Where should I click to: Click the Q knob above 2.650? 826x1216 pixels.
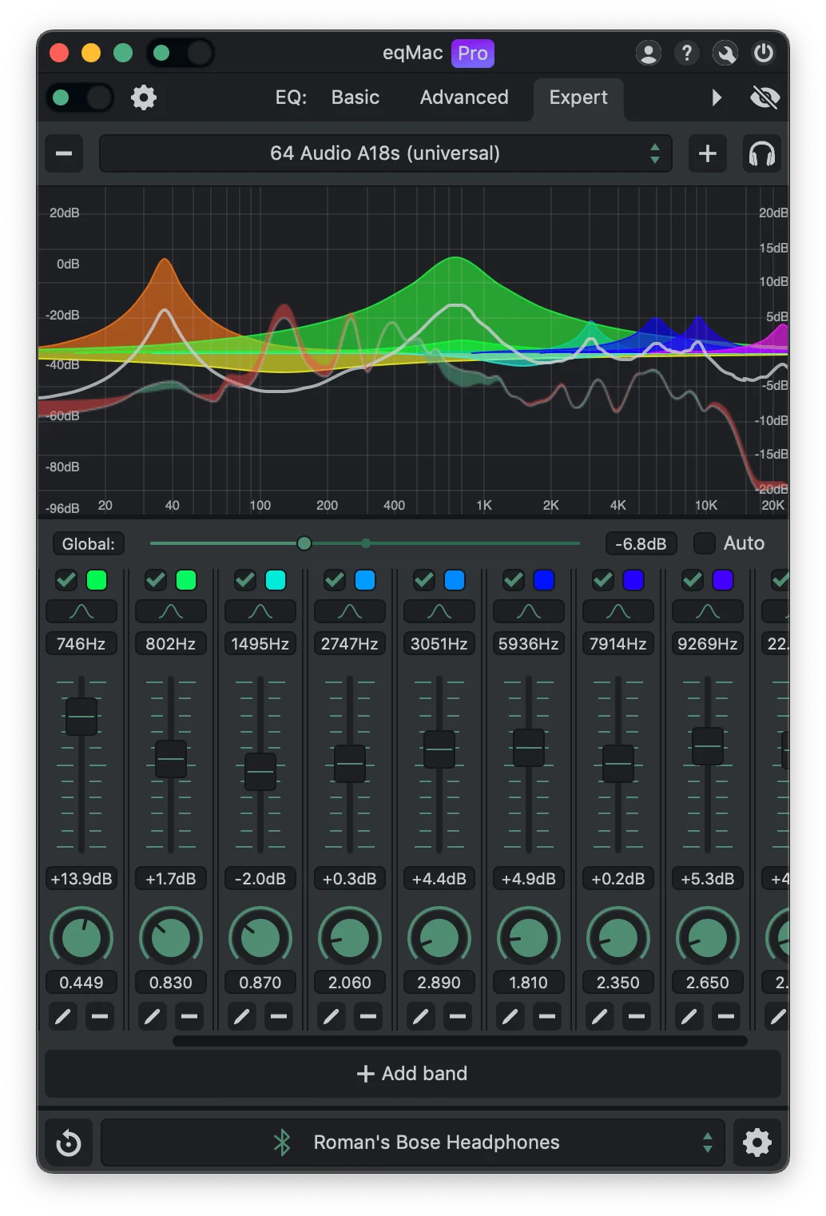pyautogui.click(x=708, y=938)
